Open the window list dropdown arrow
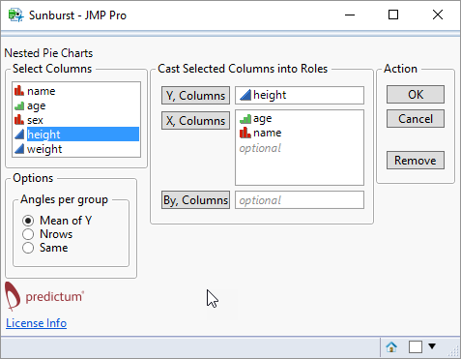The image size is (461, 359). click(x=432, y=346)
